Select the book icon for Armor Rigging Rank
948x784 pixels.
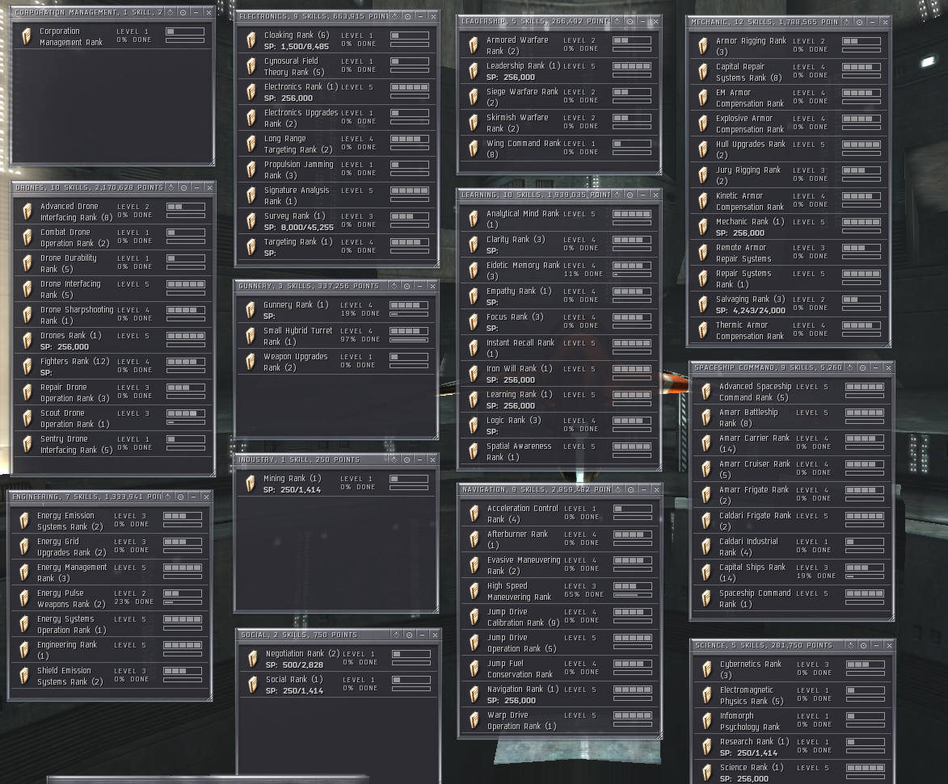pos(702,46)
